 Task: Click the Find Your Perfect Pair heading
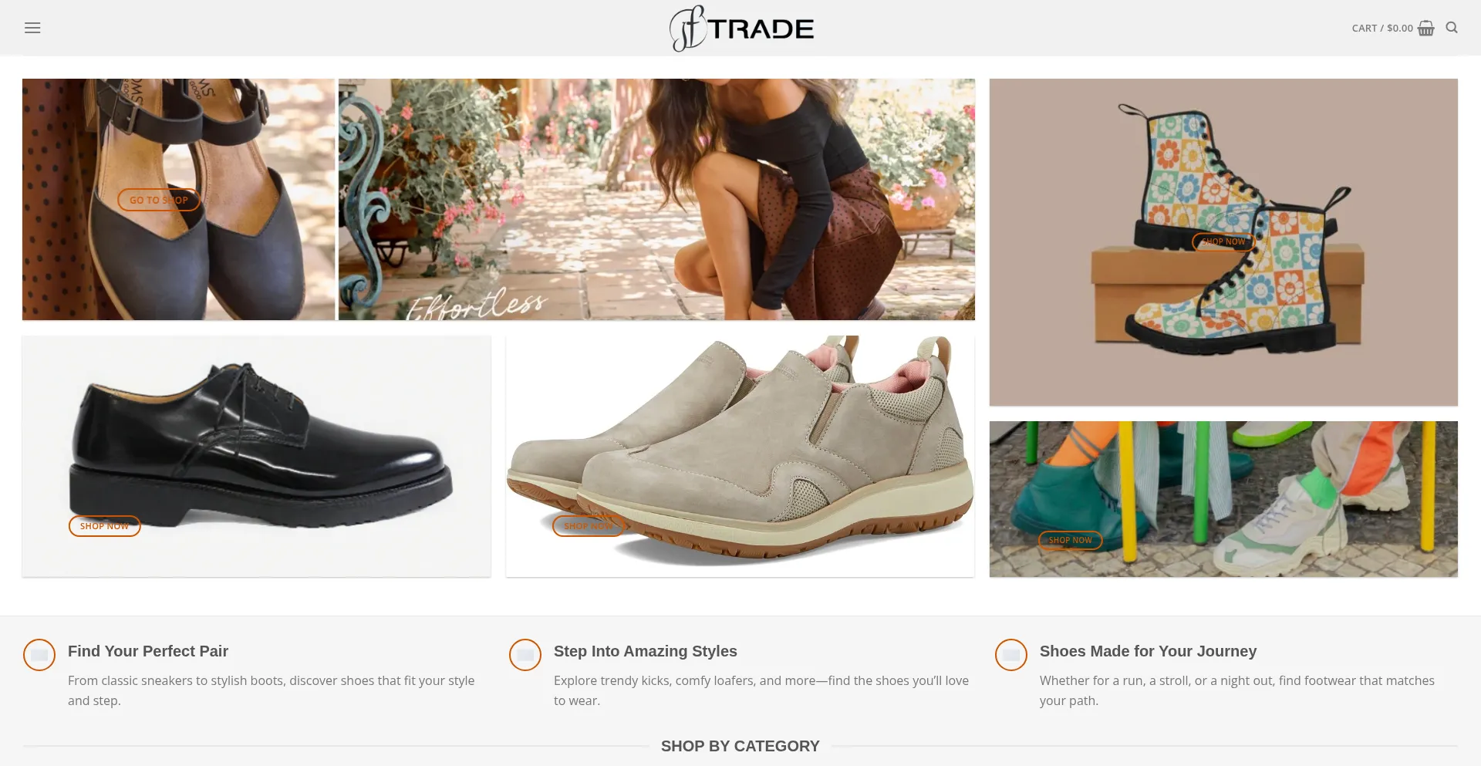(x=148, y=651)
